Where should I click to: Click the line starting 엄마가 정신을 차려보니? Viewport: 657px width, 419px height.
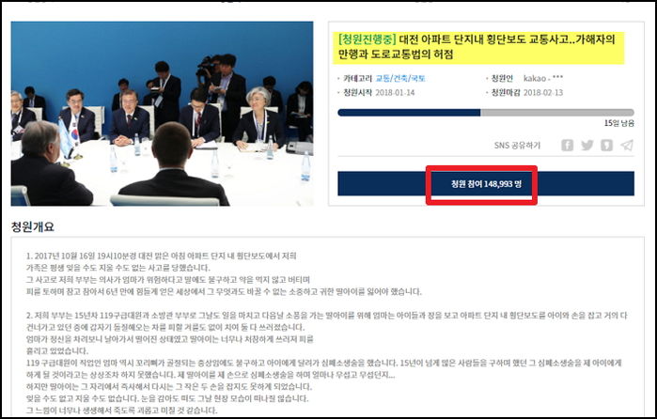tap(170, 338)
